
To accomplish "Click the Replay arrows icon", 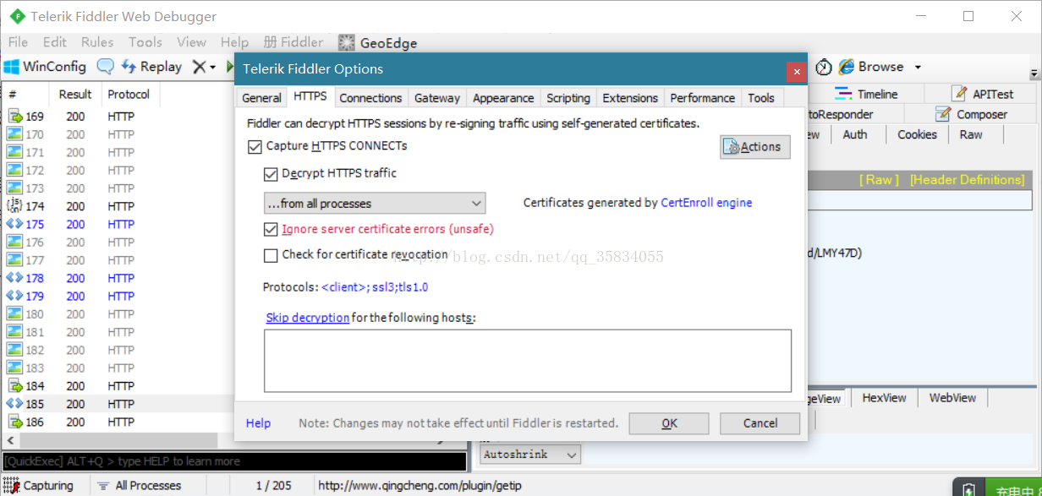I will pos(129,67).
